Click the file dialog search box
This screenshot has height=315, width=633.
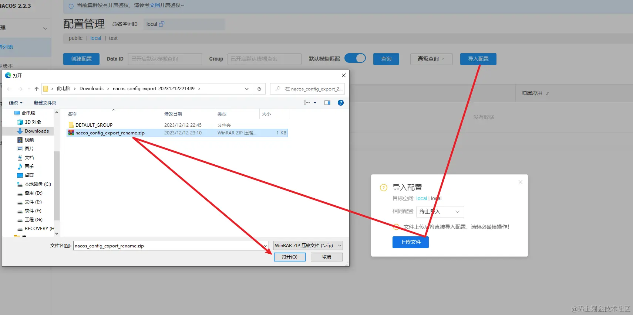pyautogui.click(x=307, y=89)
